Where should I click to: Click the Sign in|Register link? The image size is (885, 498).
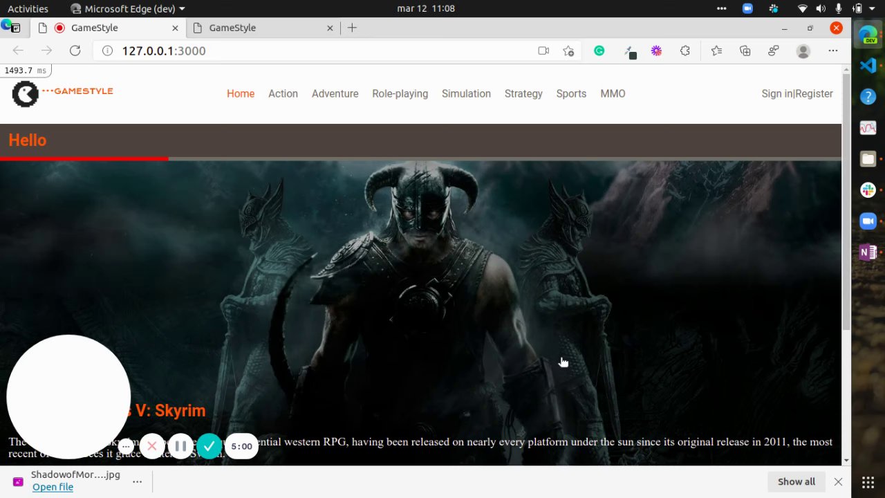[x=797, y=94]
